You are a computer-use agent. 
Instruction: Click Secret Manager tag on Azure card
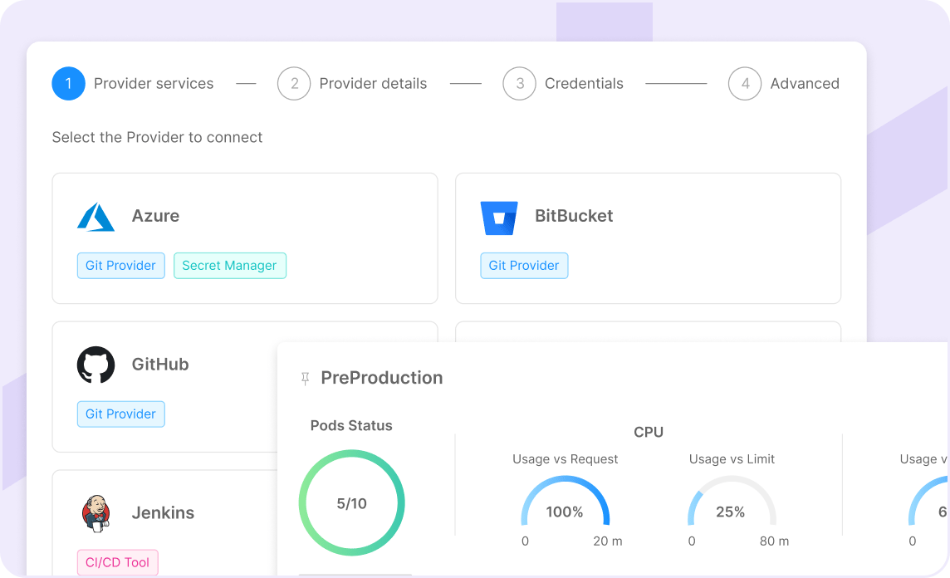pyautogui.click(x=230, y=266)
